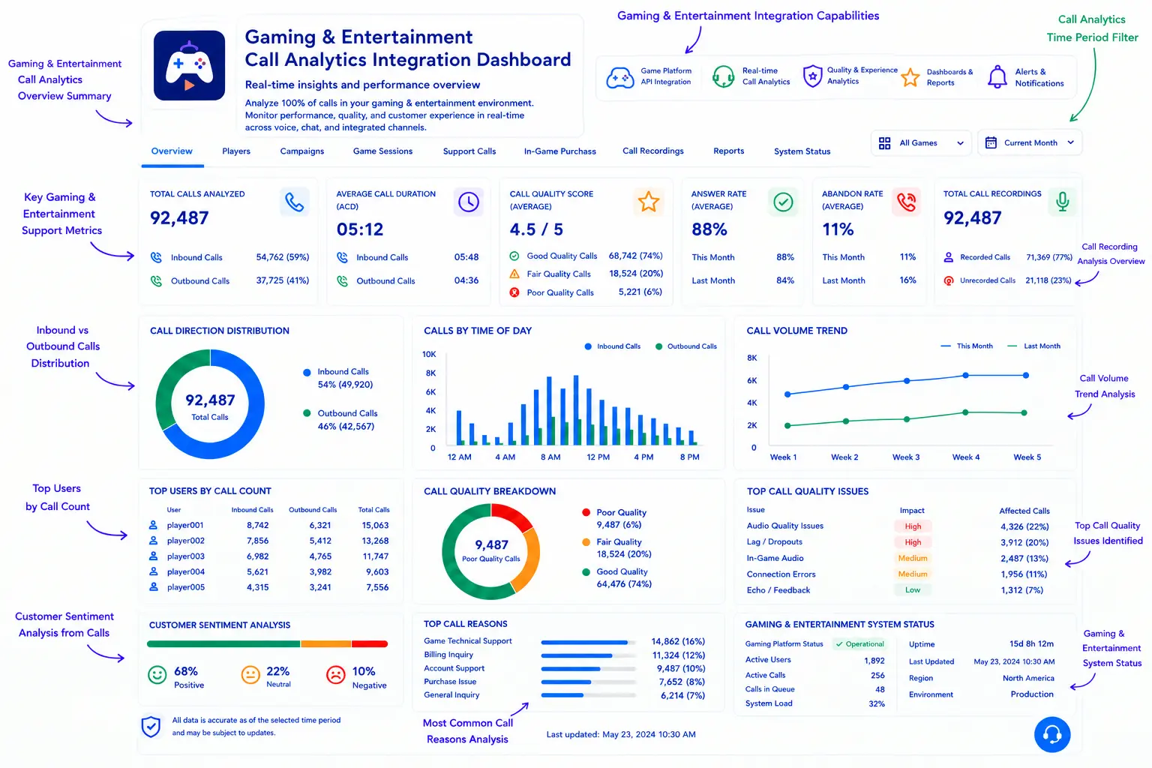Open the All Games dropdown
Screen dimensions: 1152x768
[x=921, y=142]
